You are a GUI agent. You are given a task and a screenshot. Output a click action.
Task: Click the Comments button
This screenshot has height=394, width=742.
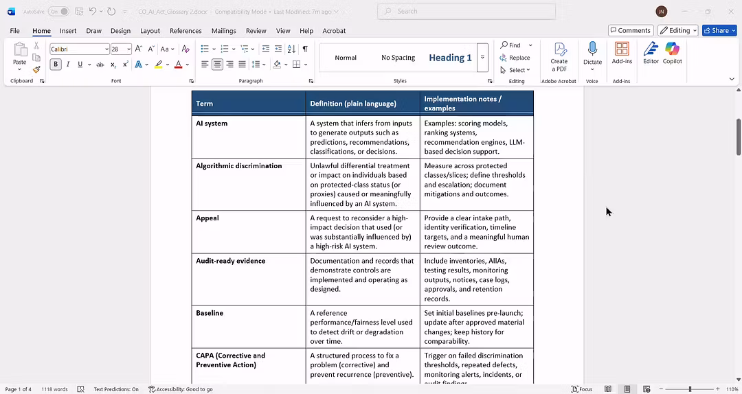pyautogui.click(x=631, y=30)
